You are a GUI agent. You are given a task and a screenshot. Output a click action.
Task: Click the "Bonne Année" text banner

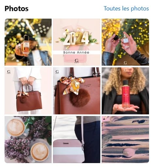coord(76,52)
